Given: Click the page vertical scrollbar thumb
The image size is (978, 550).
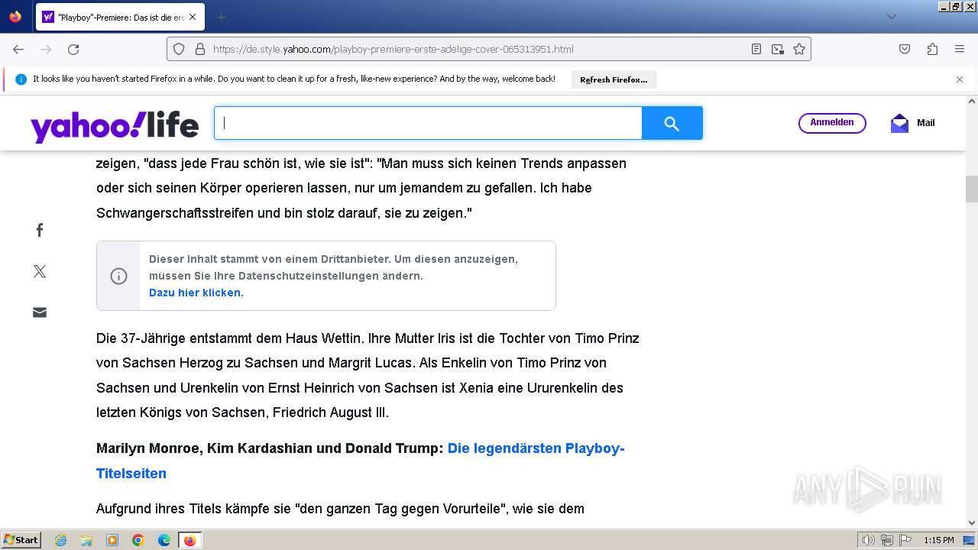Looking at the screenshot, I should pos(972,189).
